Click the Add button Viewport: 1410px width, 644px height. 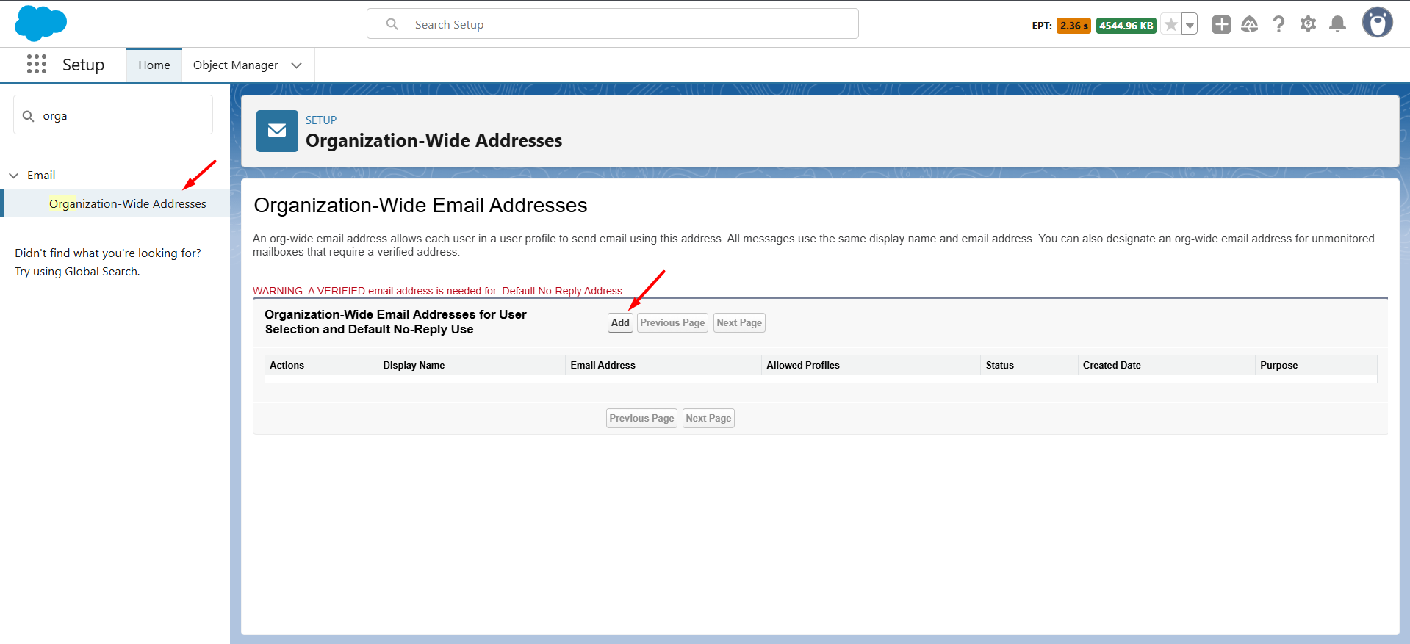(620, 322)
